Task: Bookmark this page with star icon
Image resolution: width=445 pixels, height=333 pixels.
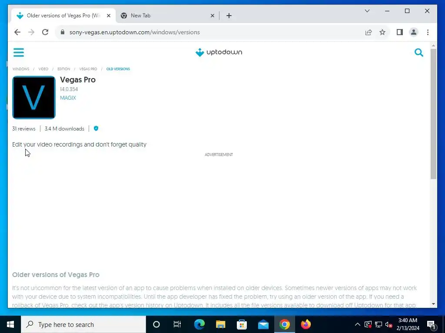Action: (382, 32)
